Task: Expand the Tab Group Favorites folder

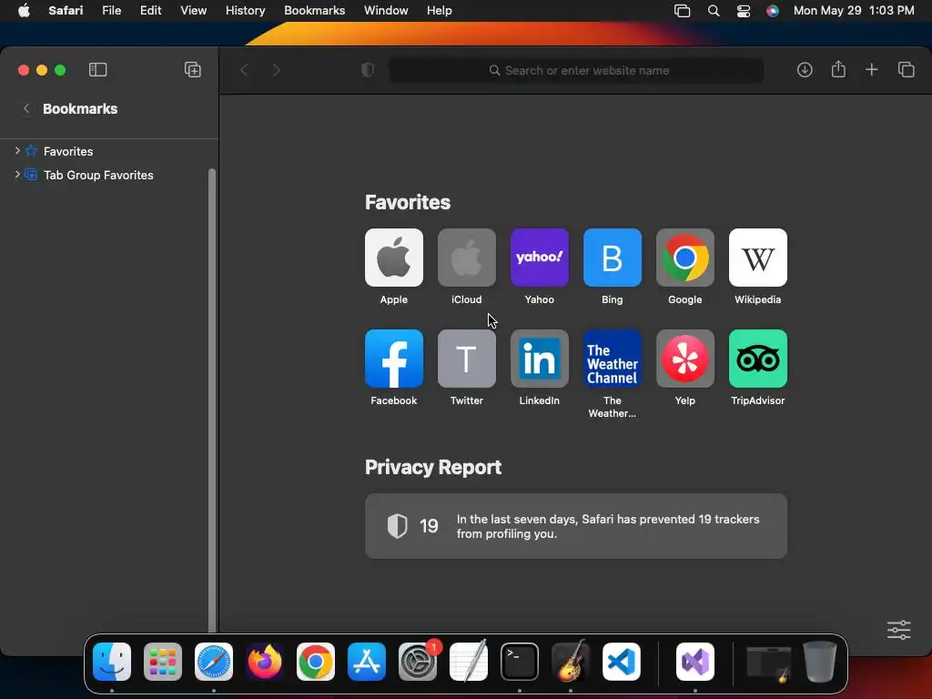Action: point(17,175)
